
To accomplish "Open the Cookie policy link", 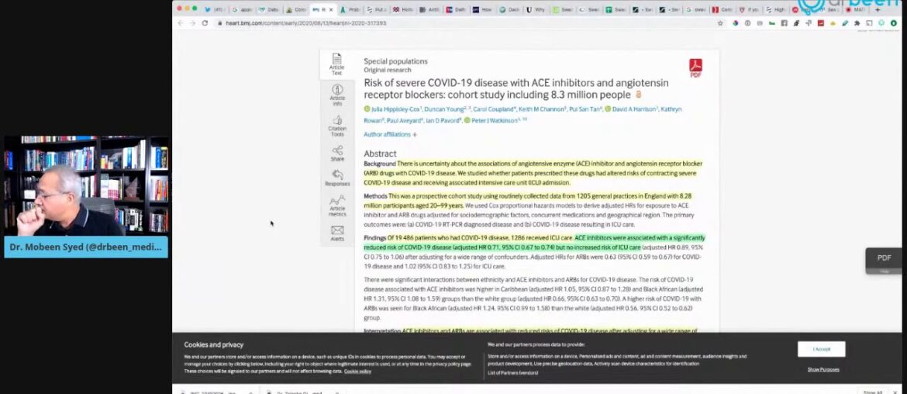I will point(357,372).
